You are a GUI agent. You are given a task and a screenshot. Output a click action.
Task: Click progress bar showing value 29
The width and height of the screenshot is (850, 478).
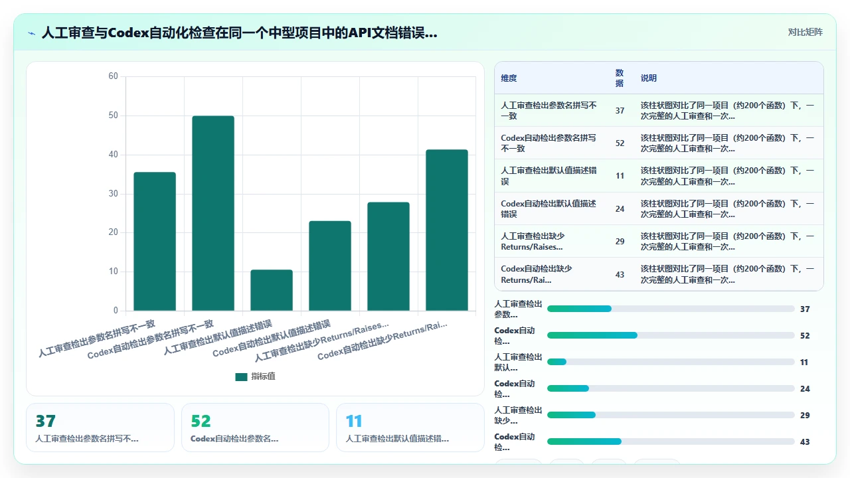[x=671, y=415]
